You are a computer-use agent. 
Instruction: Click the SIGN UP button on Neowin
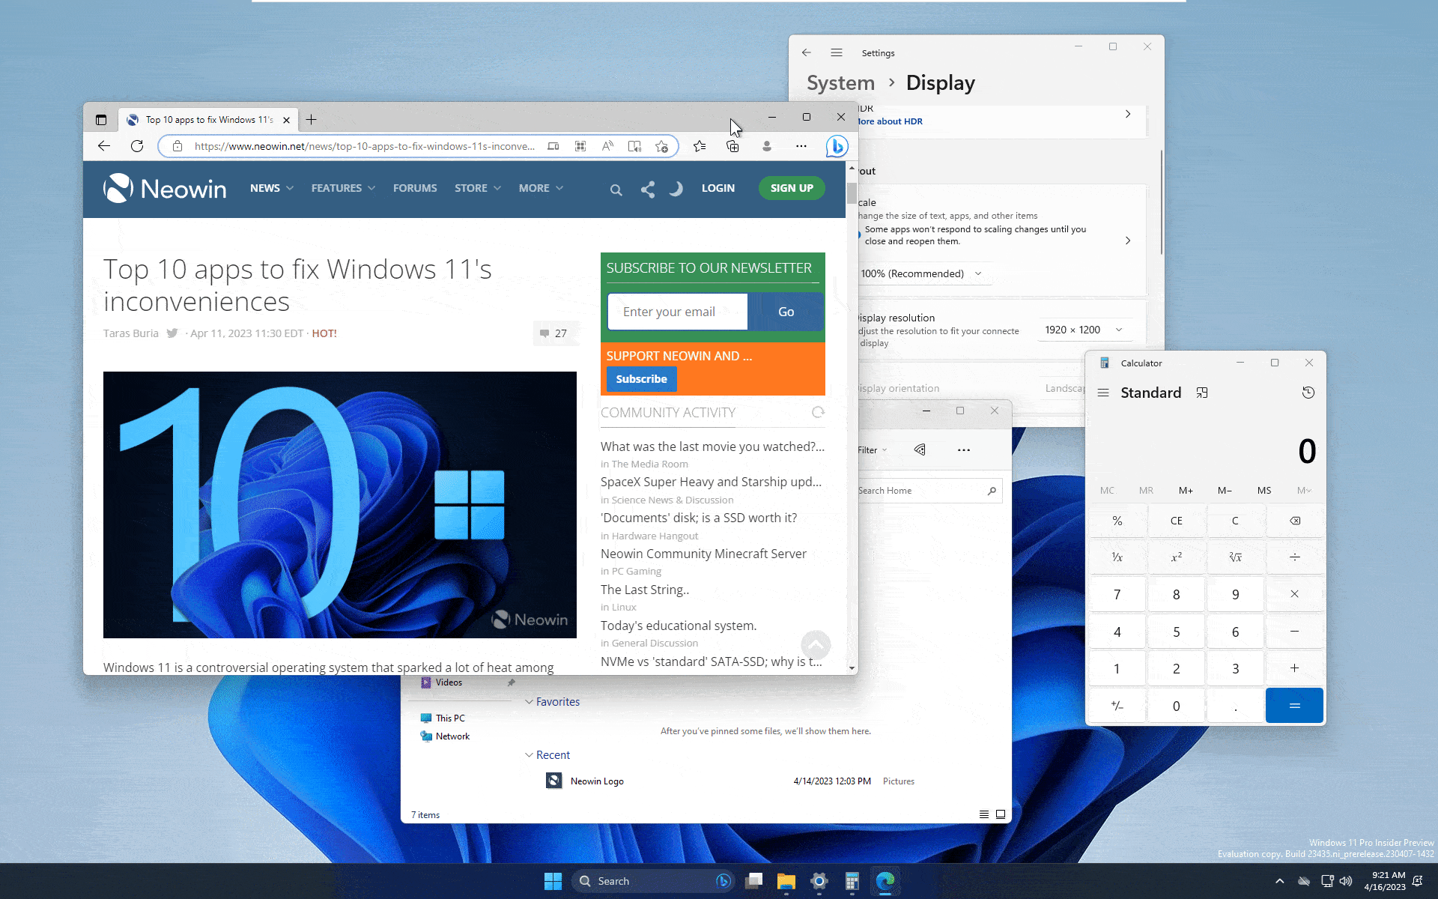point(791,187)
